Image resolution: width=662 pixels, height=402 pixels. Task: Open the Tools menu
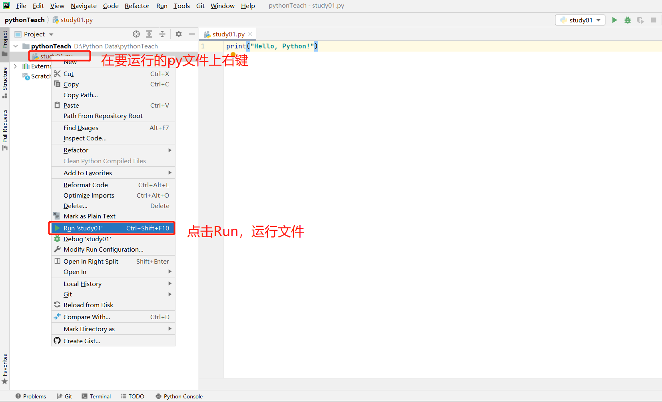[181, 6]
